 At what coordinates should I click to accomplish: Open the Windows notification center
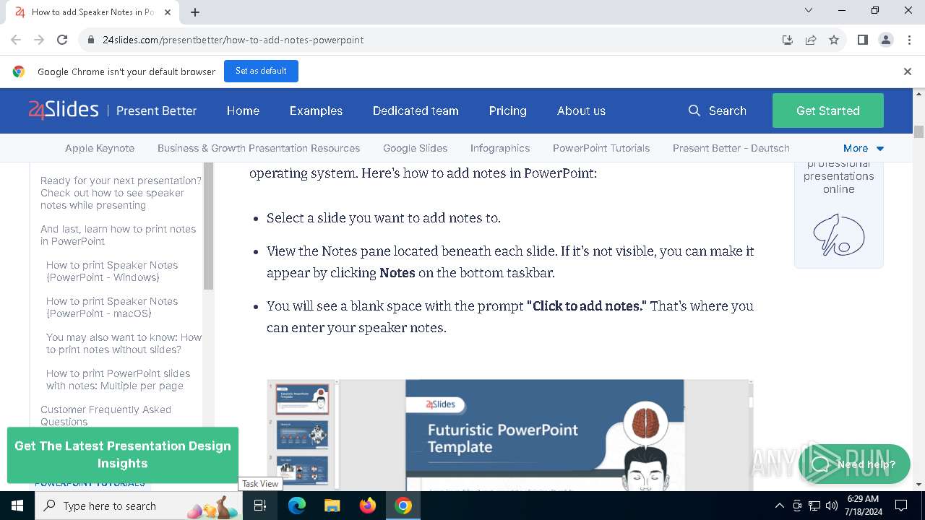point(901,506)
